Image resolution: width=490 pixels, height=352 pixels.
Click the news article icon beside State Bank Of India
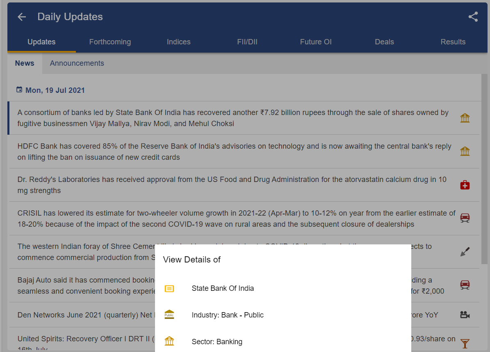click(169, 288)
